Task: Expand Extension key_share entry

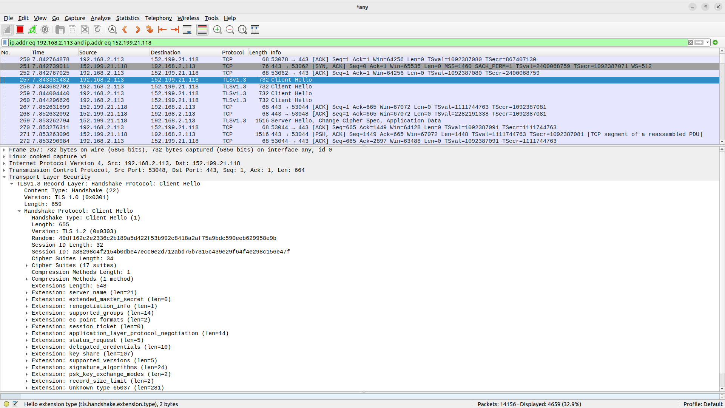Action: tap(27, 354)
